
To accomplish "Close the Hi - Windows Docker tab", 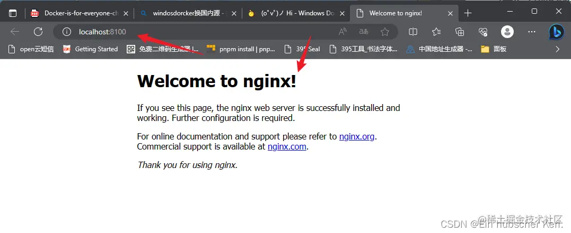I will (x=342, y=13).
